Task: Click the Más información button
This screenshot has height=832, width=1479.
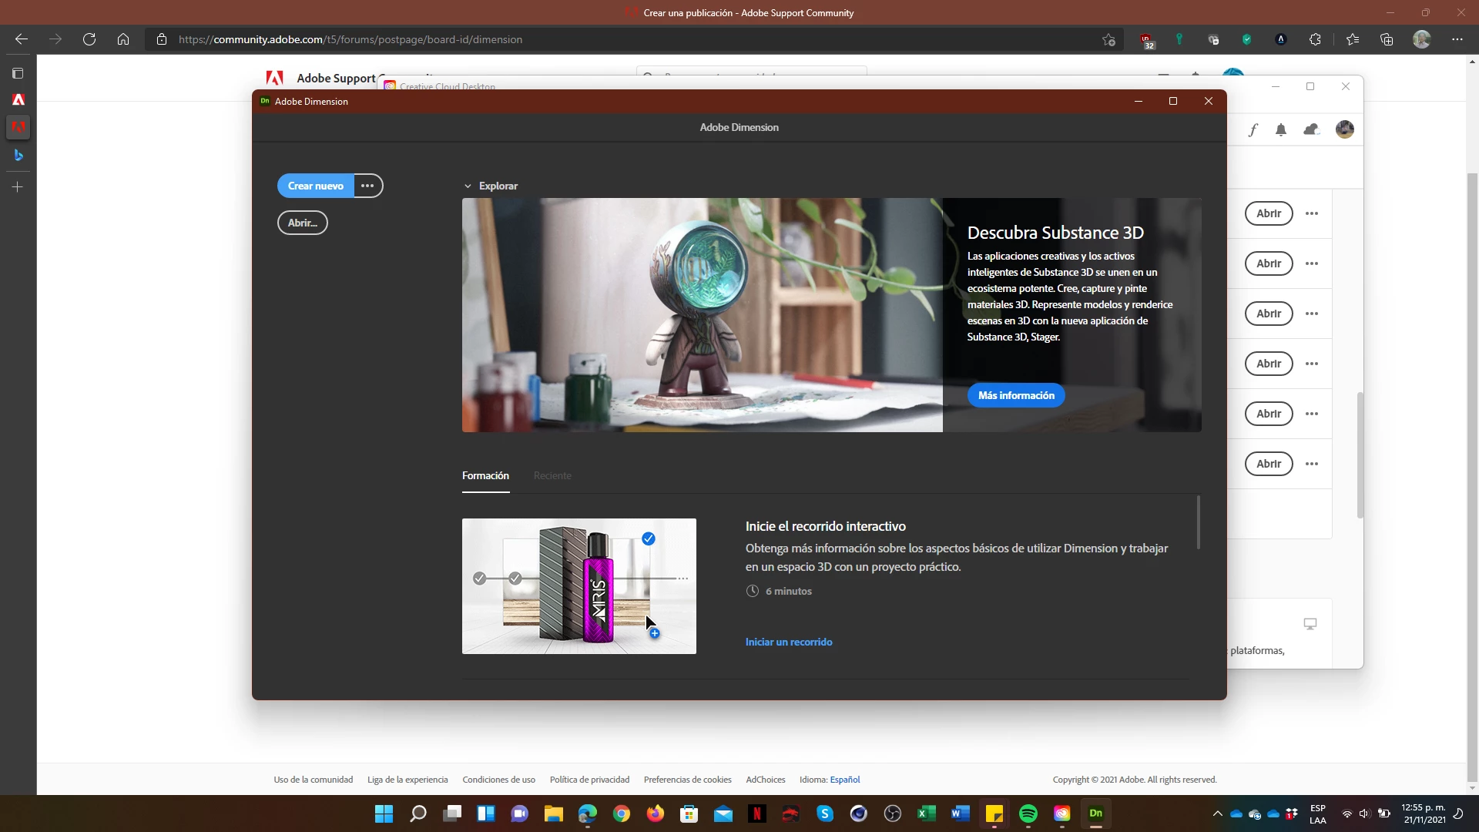Action: (x=1016, y=395)
